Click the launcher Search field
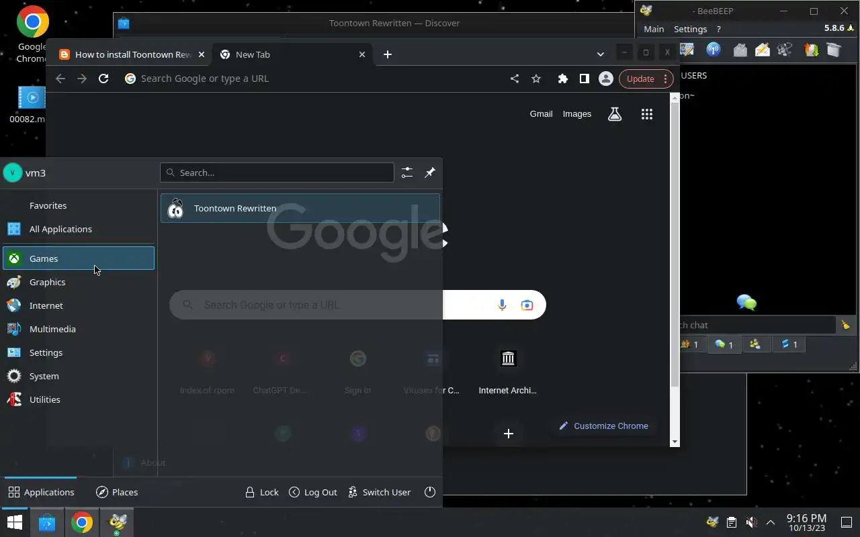 pos(277,173)
